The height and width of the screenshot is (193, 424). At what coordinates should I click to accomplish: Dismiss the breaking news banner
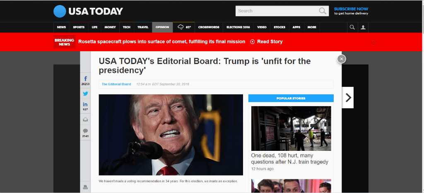pyautogui.click(x=374, y=42)
